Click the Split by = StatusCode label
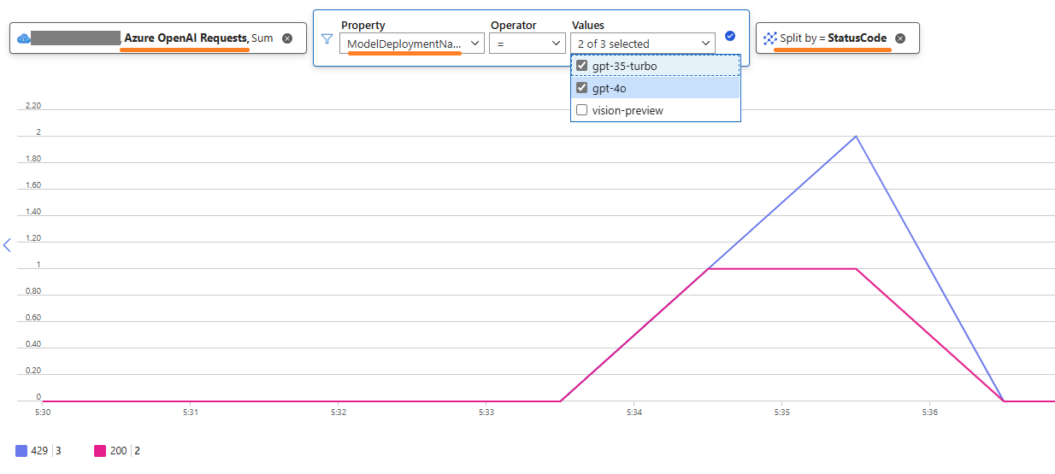The image size is (1055, 474). 834,38
